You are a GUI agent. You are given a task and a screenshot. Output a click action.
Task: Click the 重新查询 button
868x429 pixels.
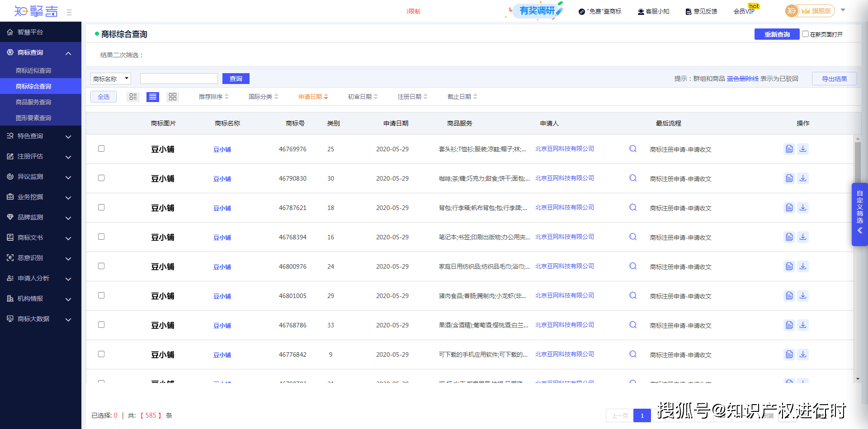click(777, 34)
